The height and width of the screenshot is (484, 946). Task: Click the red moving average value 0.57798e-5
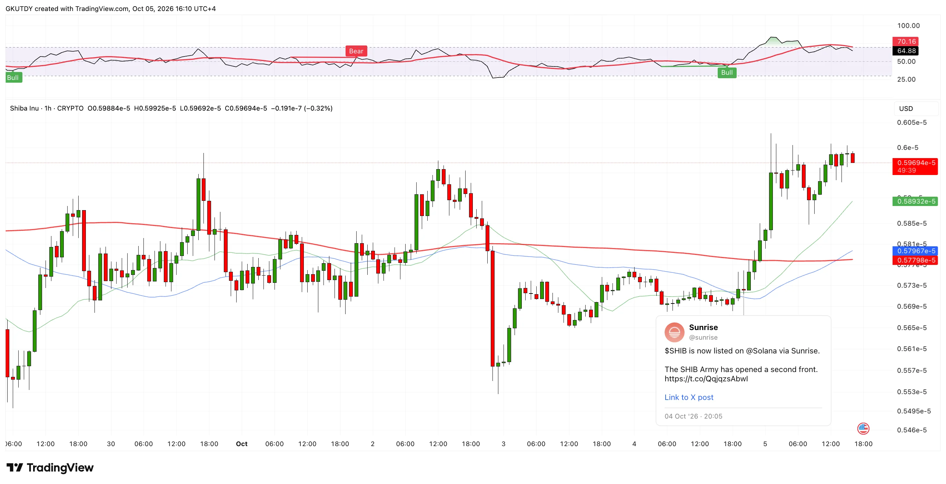[916, 260]
